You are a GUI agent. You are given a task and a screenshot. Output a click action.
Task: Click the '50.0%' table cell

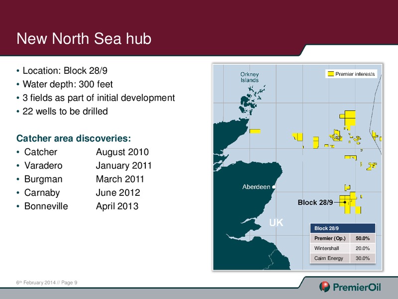363,238
